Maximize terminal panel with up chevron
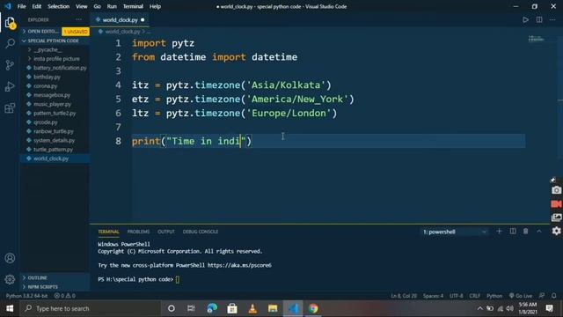This screenshot has height=317, width=563. point(539,232)
